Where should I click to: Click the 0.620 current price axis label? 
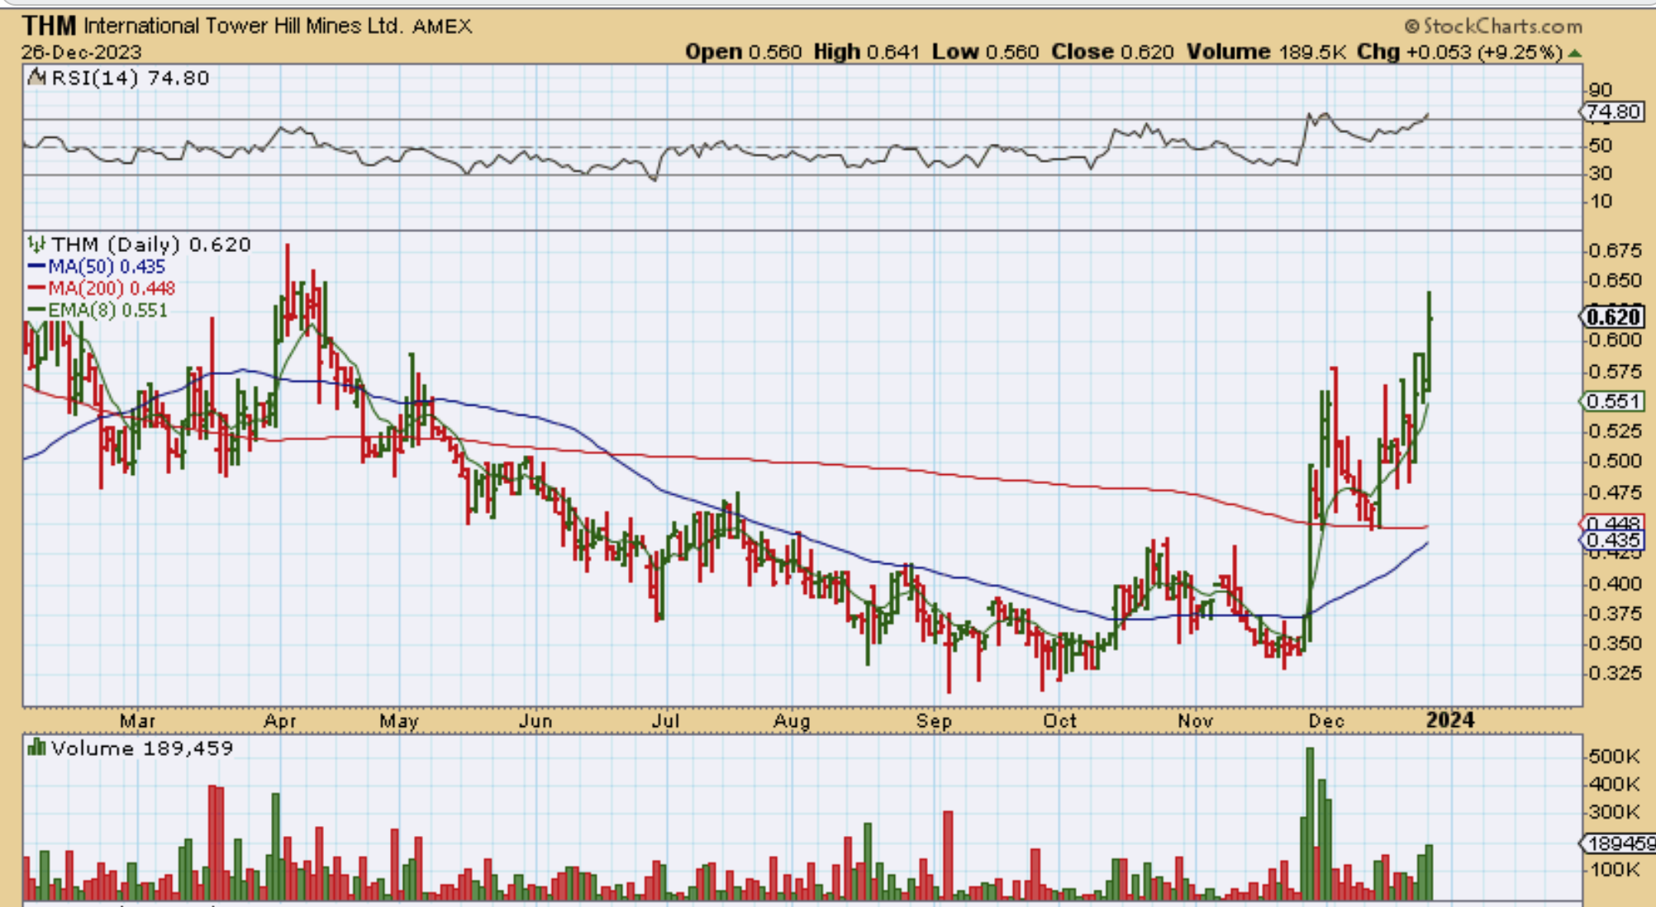1613,317
